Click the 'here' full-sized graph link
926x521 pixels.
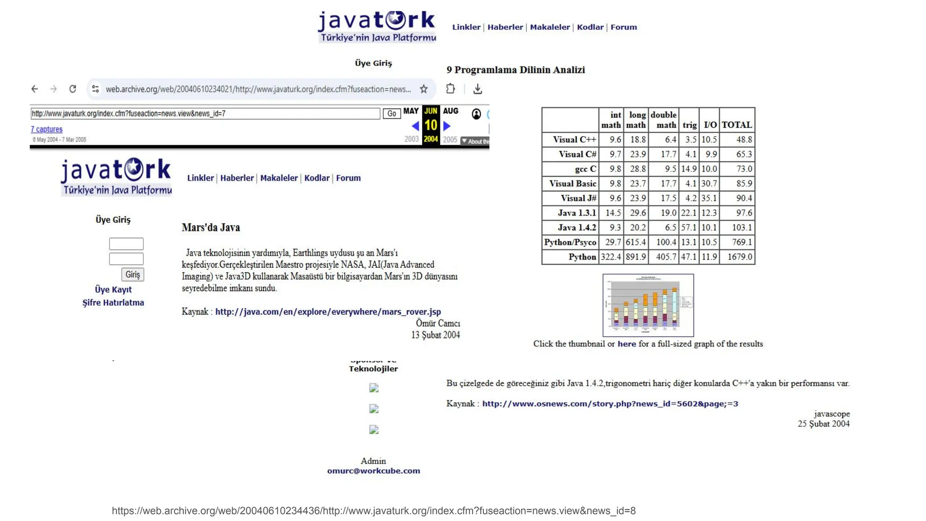(627, 344)
